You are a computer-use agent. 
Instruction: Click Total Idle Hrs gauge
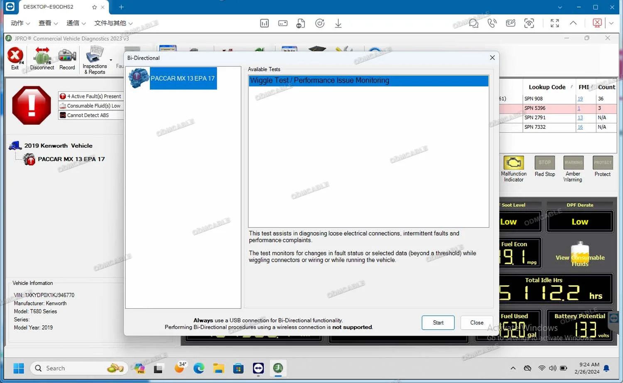click(x=556, y=289)
